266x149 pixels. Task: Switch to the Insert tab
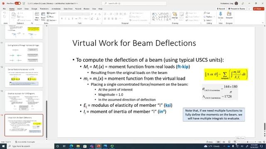20,9
